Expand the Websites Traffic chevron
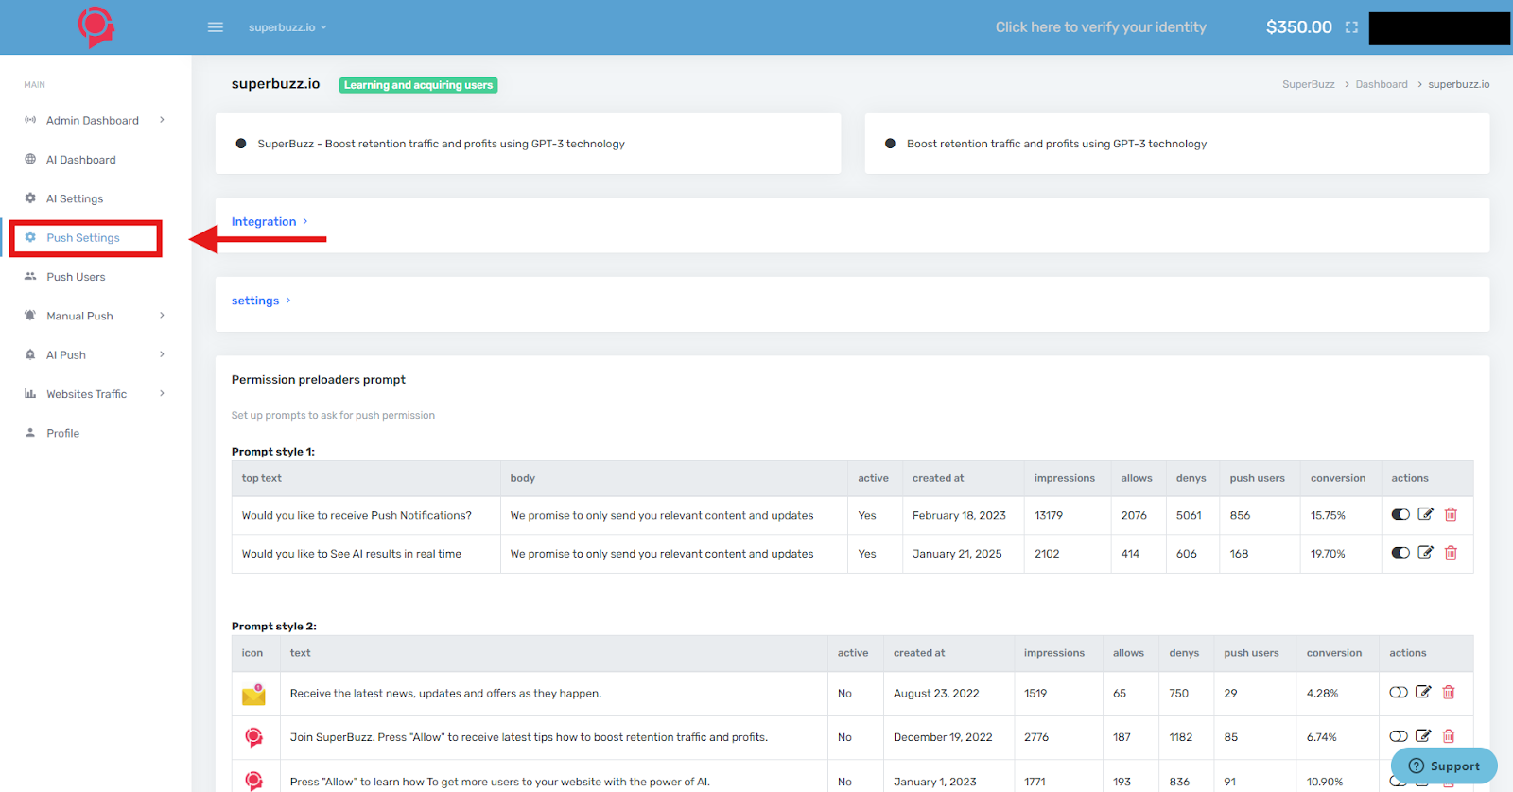Image resolution: width=1513 pixels, height=792 pixels. click(x=162, y=393)
